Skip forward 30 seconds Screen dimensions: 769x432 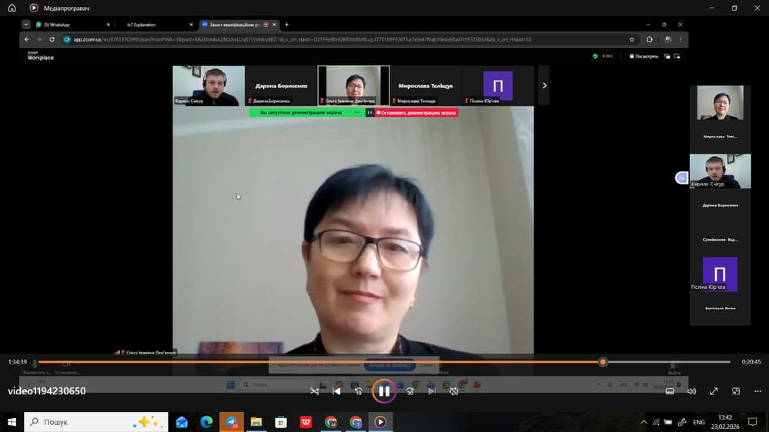coord(410,391)
